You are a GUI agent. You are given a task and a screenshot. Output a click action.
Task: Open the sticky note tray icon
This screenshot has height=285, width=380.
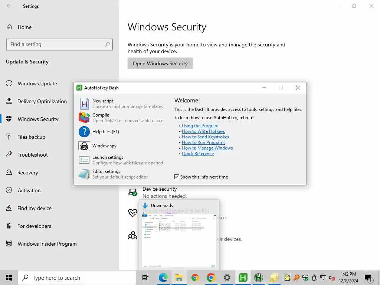coord(287,278)
